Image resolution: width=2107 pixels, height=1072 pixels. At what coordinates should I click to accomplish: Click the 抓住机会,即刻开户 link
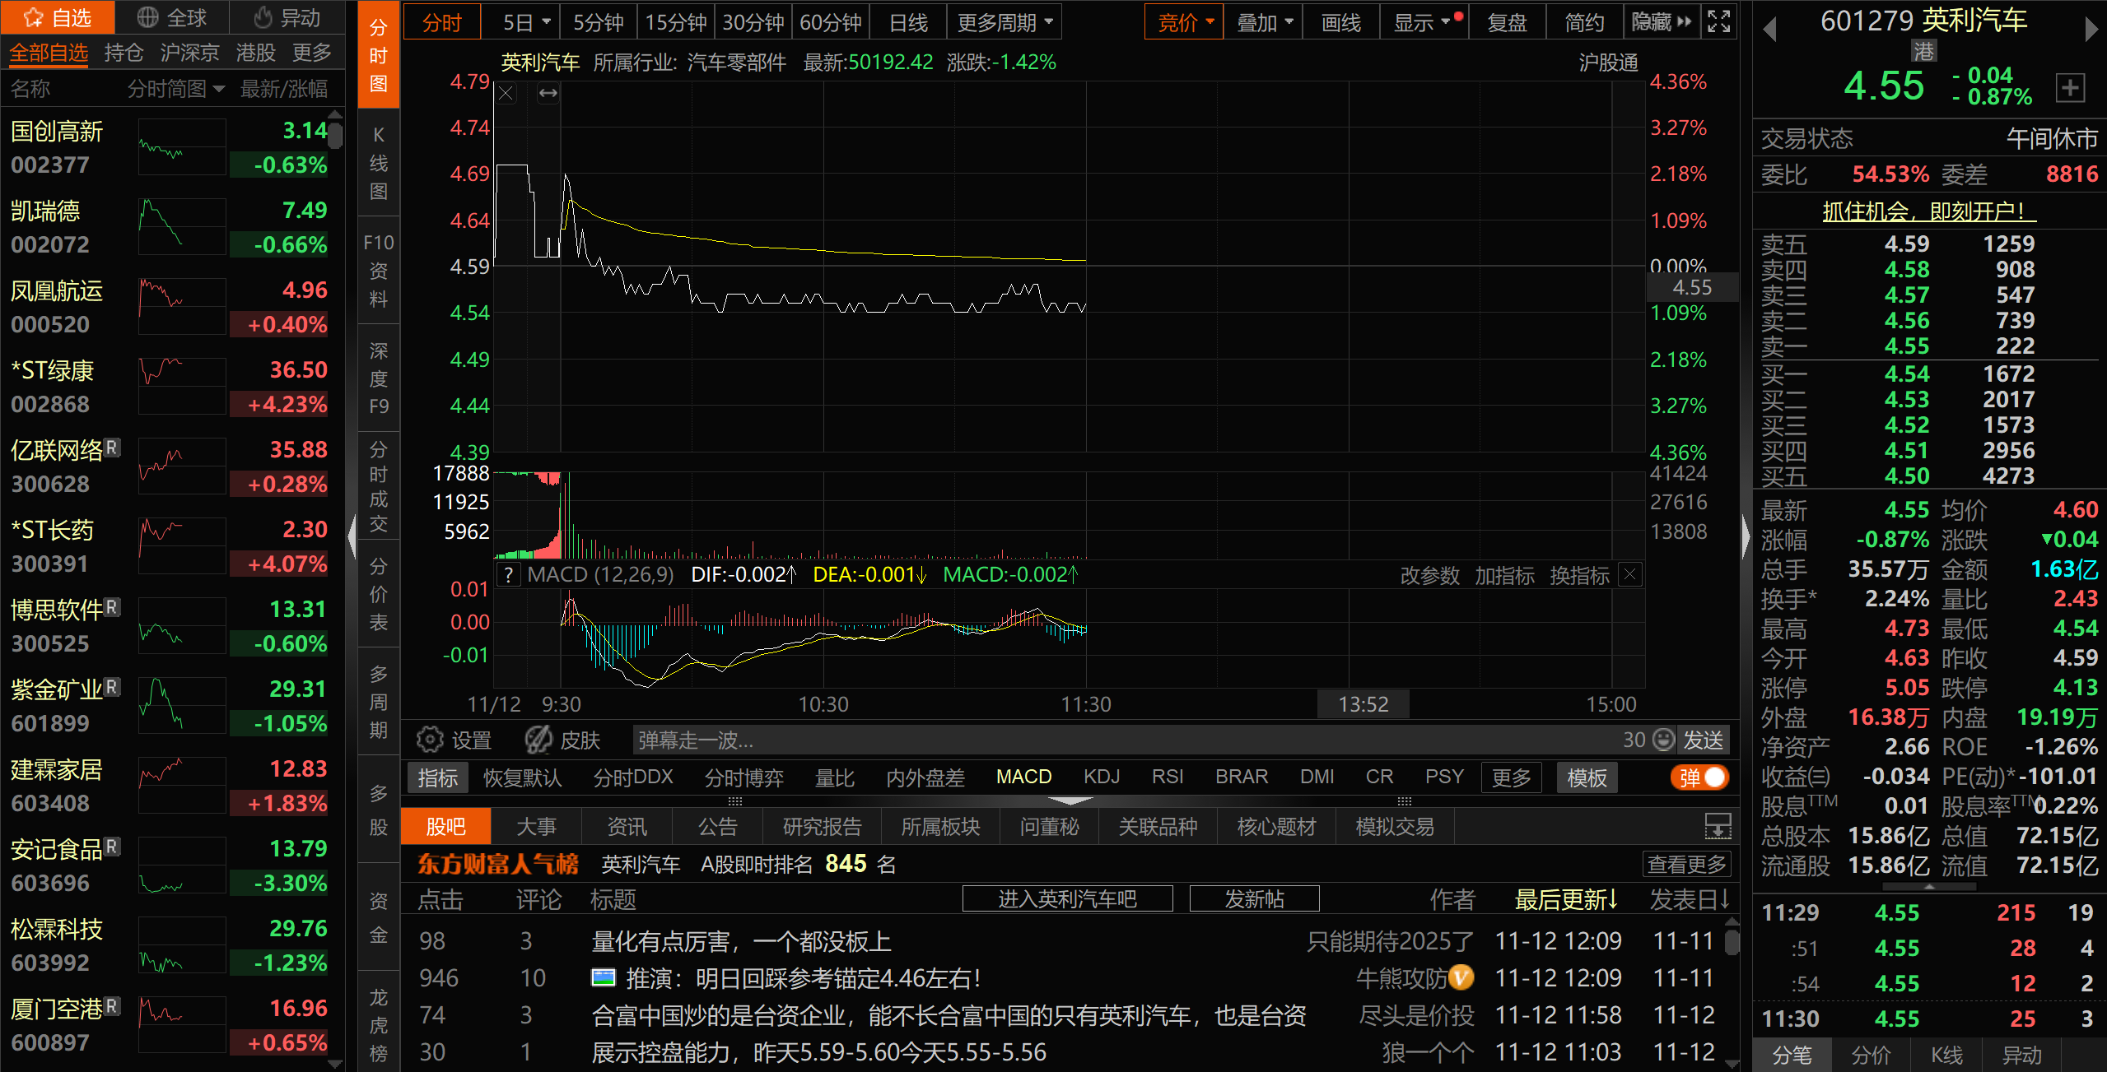point(1928,211)
